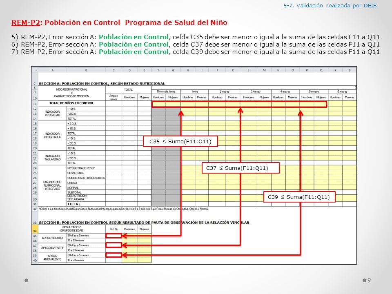
Task: Click the Seccion B relación vincular title
Action: click(144, 223)
